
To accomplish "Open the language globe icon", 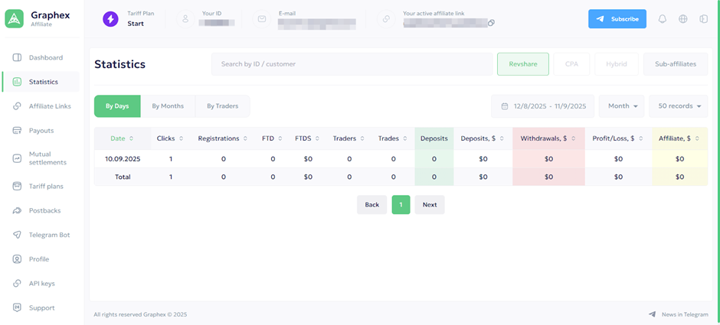I will click(683, 19).
